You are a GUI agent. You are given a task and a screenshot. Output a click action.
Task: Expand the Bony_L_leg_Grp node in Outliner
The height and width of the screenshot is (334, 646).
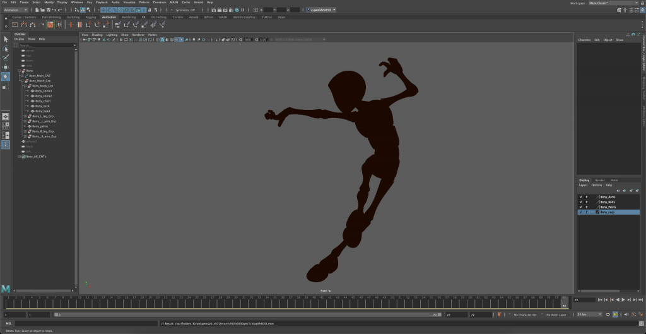click(x=24, y=116)
